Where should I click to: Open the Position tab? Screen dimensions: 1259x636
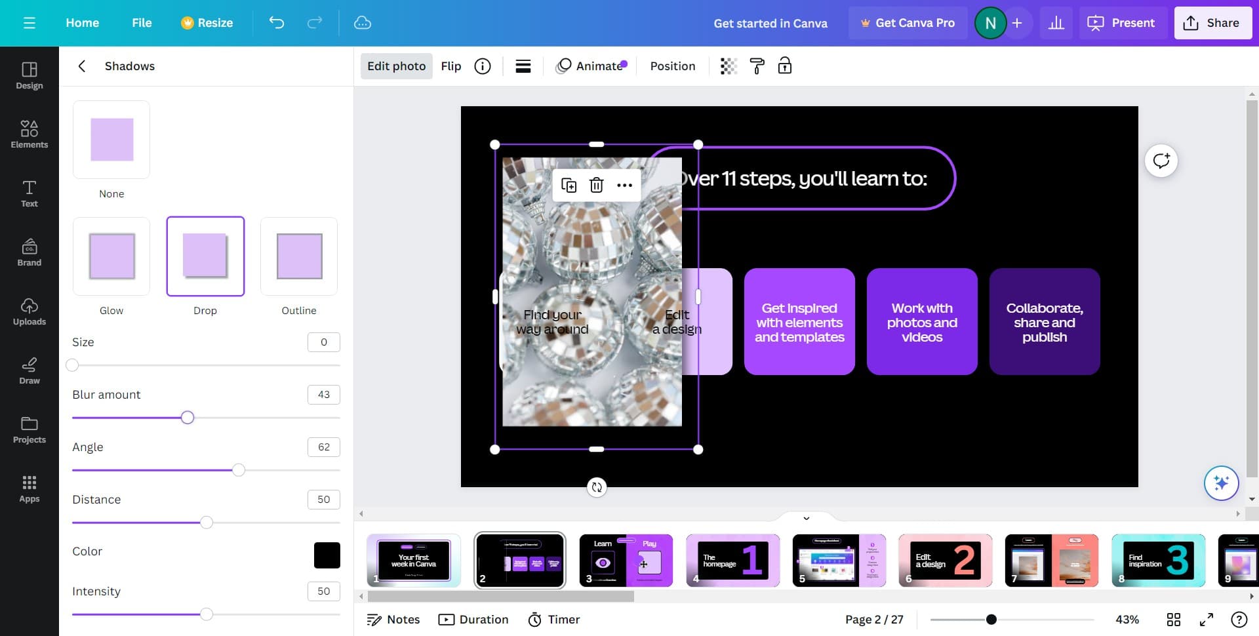[x=672, y=66]
